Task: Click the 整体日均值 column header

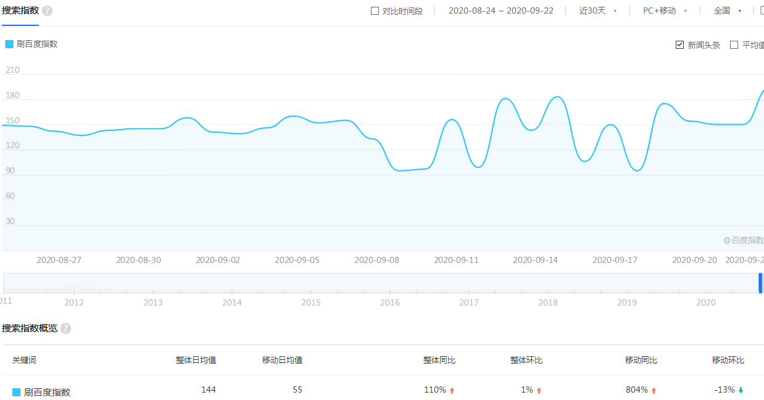Action: 196,360
